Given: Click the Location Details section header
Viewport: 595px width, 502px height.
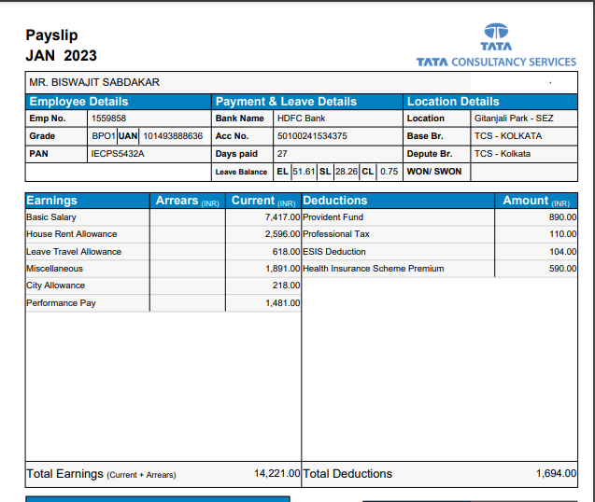Looking at the screenshot, I should click(x=453, y=101).
